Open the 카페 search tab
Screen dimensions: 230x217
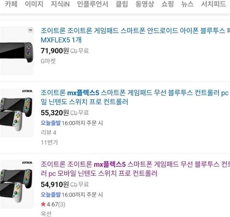coord(11,4)
